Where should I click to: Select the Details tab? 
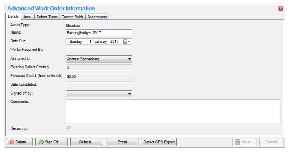pyautogui.click(x=13, y=16)
